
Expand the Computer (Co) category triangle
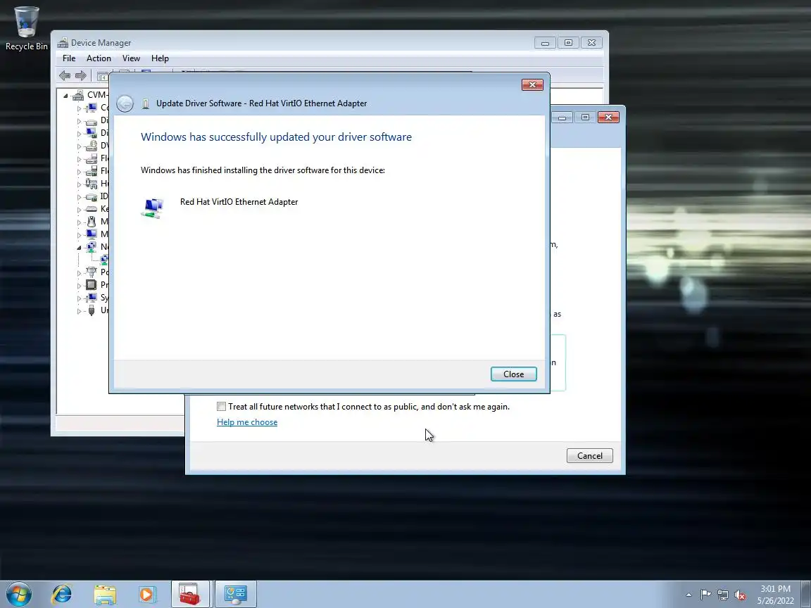(x=79, y=108)
